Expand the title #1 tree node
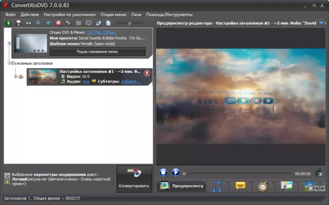Image resolution: width=329 pixels, height=205 pixels. [x=16, y=76]
